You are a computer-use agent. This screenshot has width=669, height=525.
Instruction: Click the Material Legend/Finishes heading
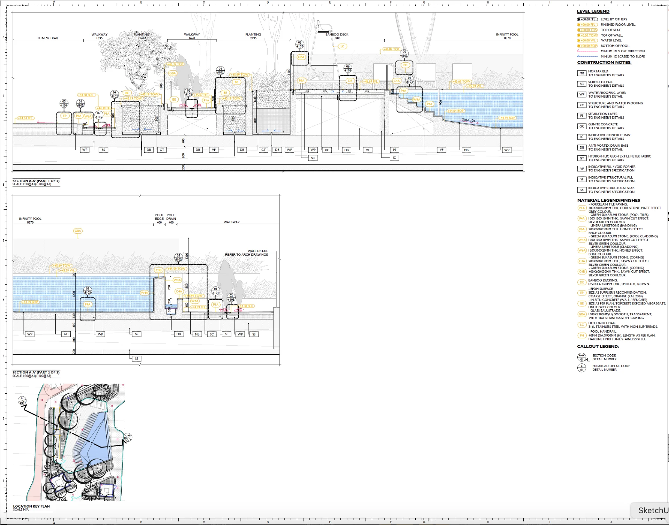[608, 200]
